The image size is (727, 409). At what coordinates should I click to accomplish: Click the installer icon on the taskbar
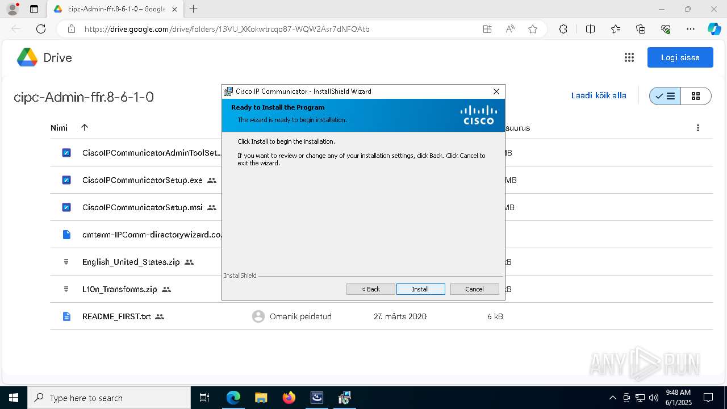pos(345,398)
